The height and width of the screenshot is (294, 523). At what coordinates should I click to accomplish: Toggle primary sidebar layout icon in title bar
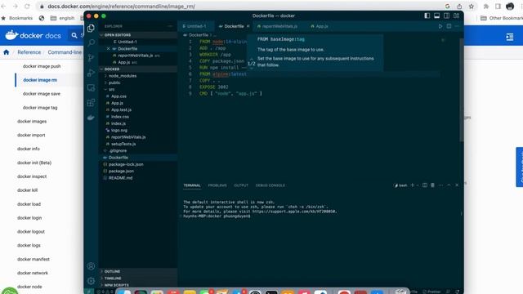click(427, 16)
